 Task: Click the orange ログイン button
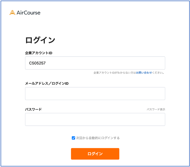95,154
